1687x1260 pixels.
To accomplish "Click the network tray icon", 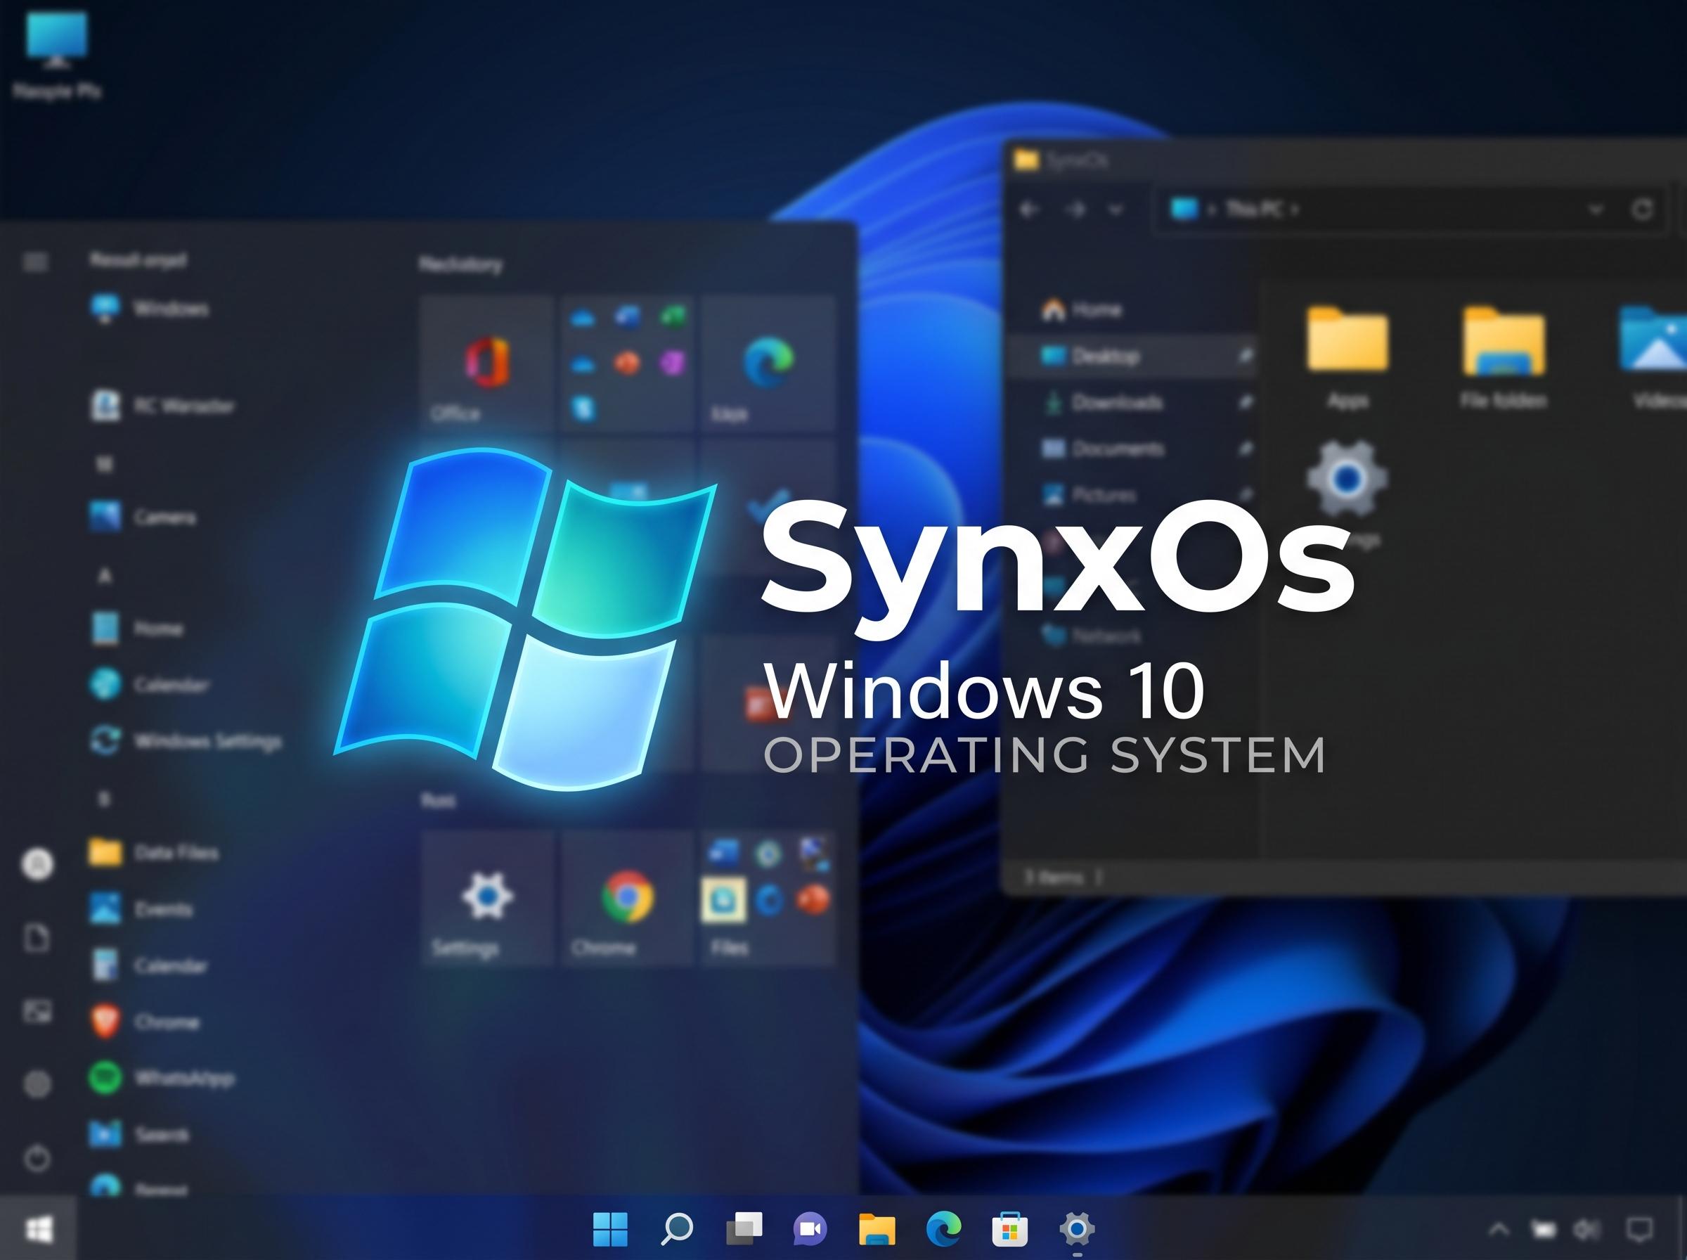I will click(1544, 1230).
